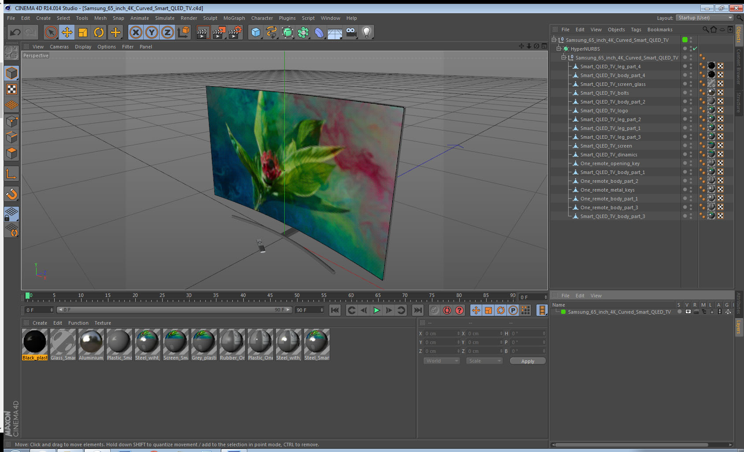Activate the Scale tool in top toolbar
This screenshot has height=452, width=744.
83,32
